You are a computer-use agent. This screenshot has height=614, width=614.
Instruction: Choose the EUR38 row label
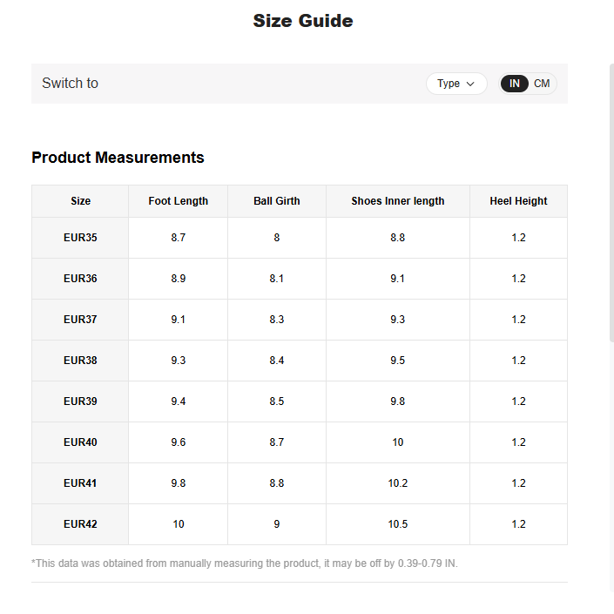[80, 361]
